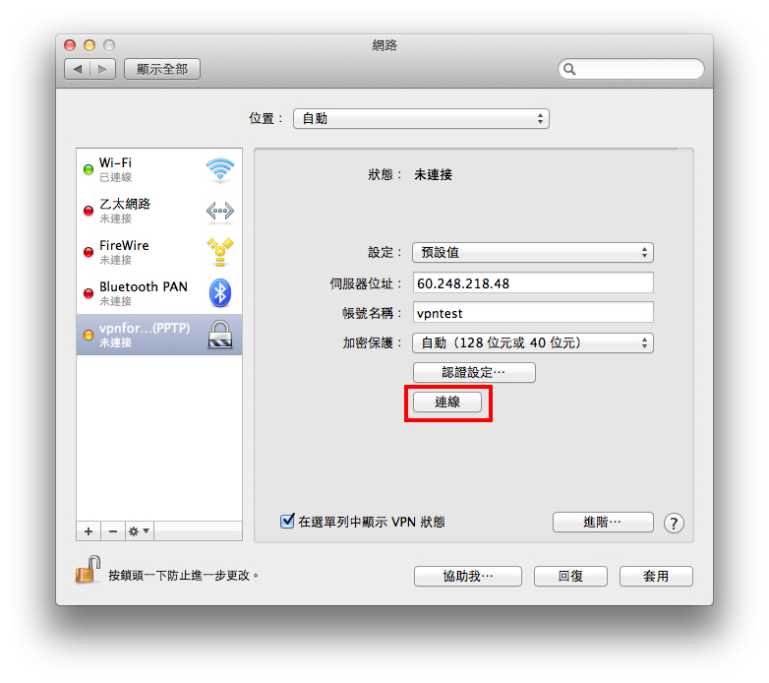Open the 位置 location dropdown
The height and width of the screenshot is (683, 769).
pos(421,119)
